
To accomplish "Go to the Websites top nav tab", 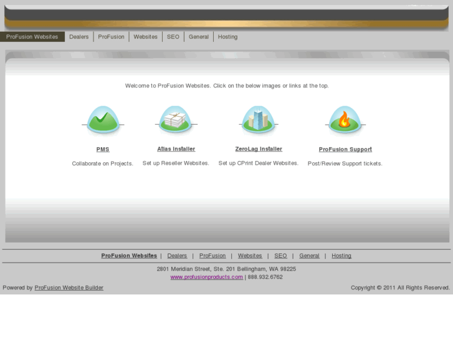I will 145,37.
